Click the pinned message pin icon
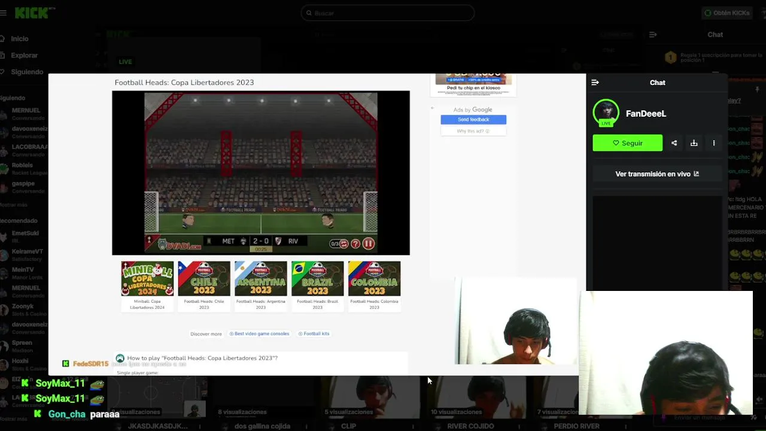The width and height of the screenshot is (766, 431). 757,89
